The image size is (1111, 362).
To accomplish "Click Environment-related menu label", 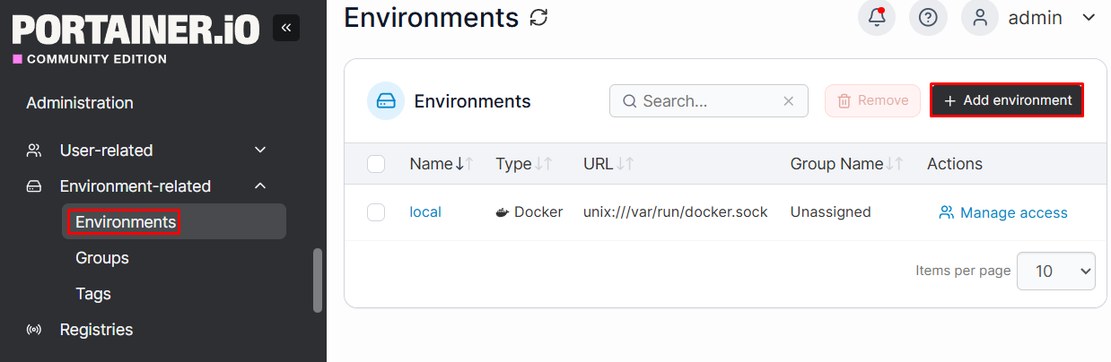I will (136, 186).
